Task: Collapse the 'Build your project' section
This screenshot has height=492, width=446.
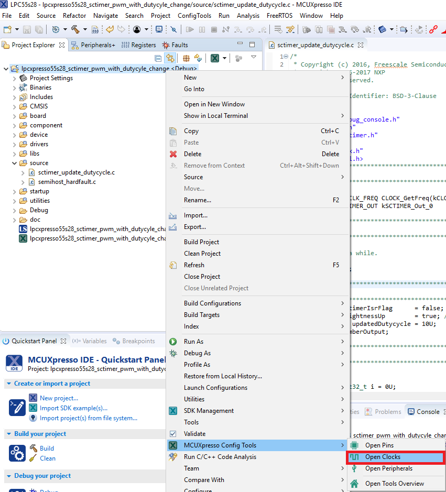Action: [x=9, y=434]
